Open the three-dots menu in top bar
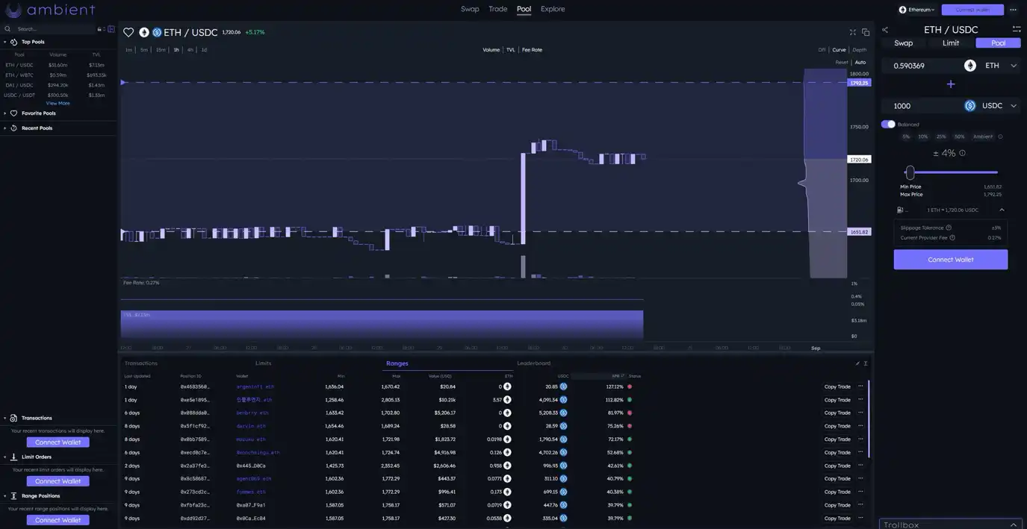Screen dimensions: 1027x529 pyautogui.click(x=1014, y=10)
